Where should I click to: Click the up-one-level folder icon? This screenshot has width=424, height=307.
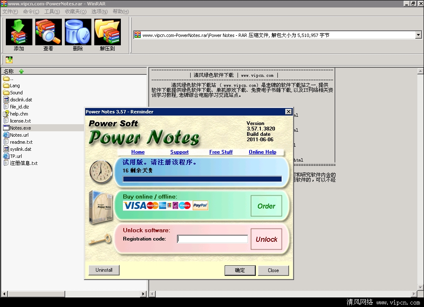click(x=9, y=60)
